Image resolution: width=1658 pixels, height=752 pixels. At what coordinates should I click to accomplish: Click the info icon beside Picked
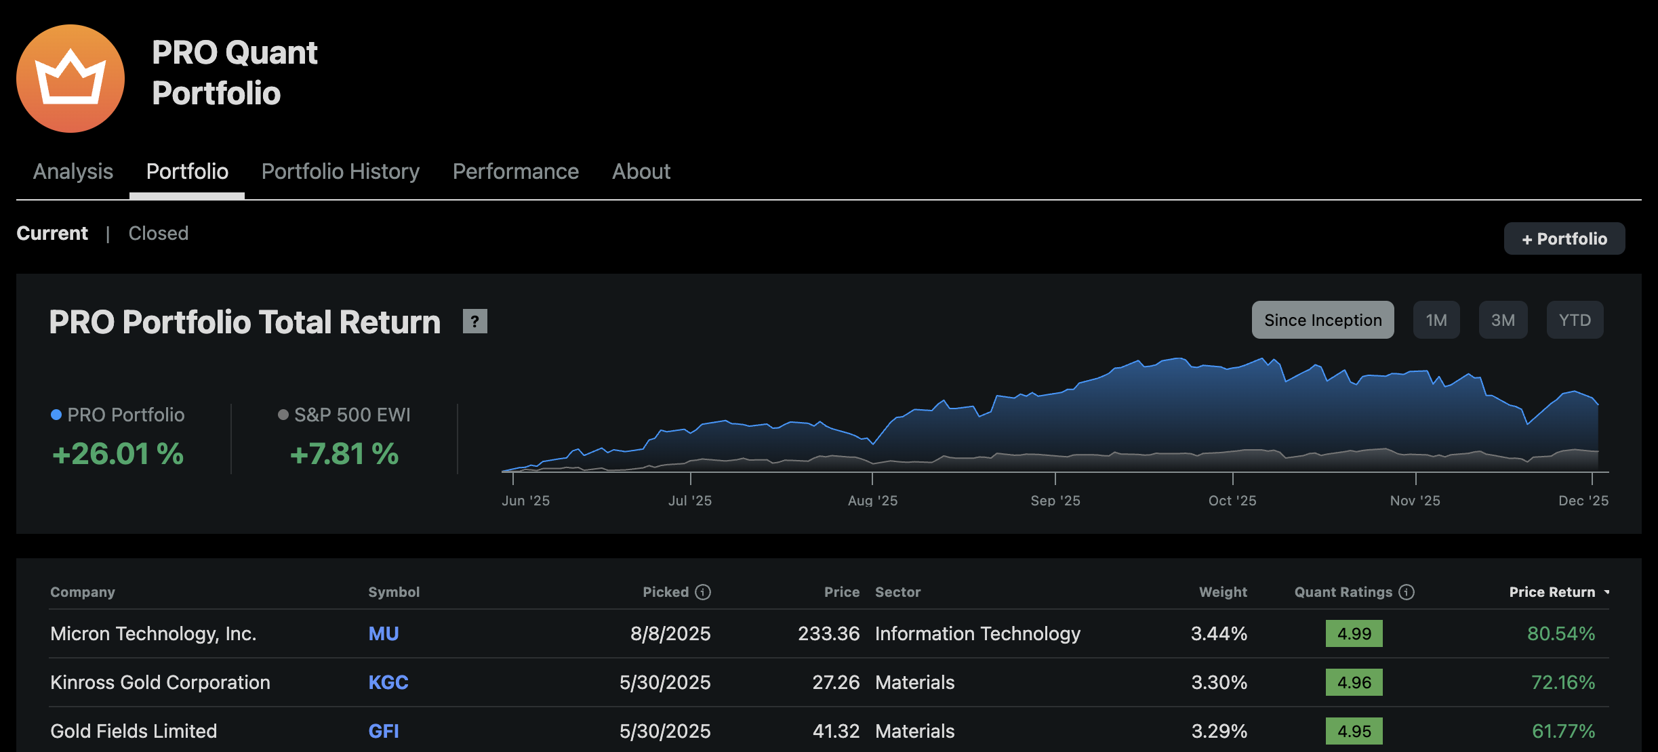coord(703,592)
